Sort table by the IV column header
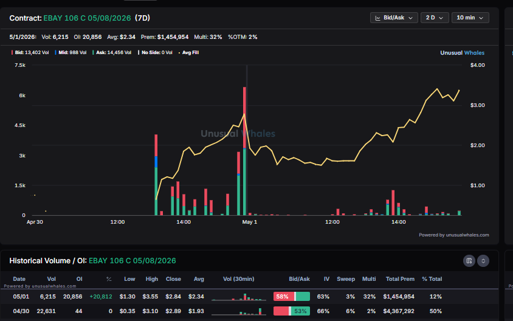Screen dimensions: 513x321 tap(326, 279)
